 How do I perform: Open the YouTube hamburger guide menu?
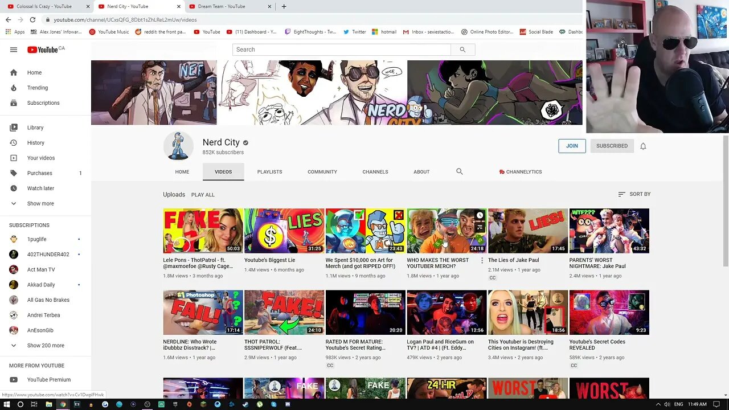tap(14, 50)
